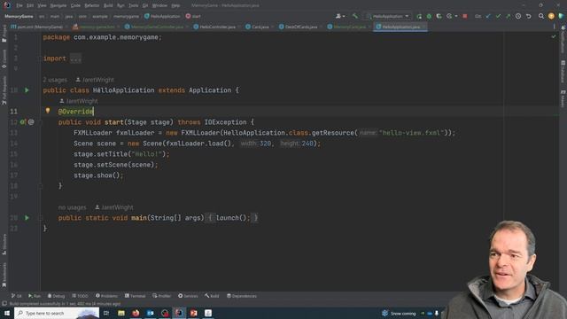Open the Build tool window

click(x=212, y=296)
